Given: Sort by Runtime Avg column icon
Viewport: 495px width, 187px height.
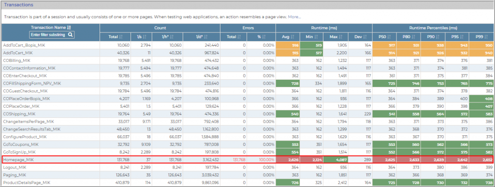Looking at the screenshot, I should click(292, 37).
